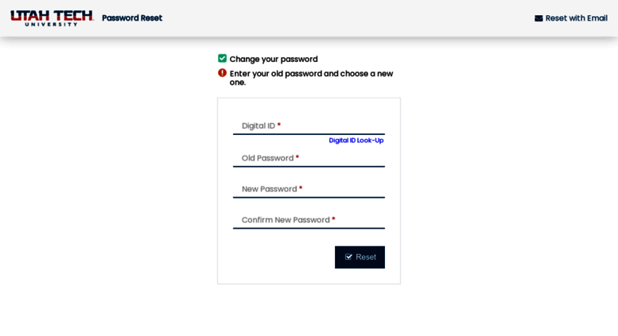Click the green checkmark icon near Change your password
The height and width of the screenshot is (336, 618).
click(222, 59)
